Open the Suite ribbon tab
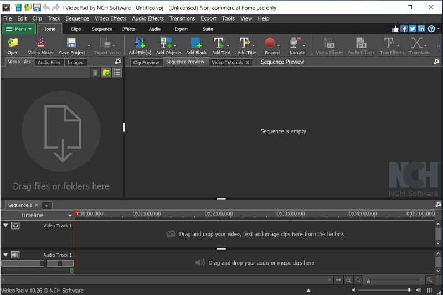443x295 pixels. click(x=208, y=29)
